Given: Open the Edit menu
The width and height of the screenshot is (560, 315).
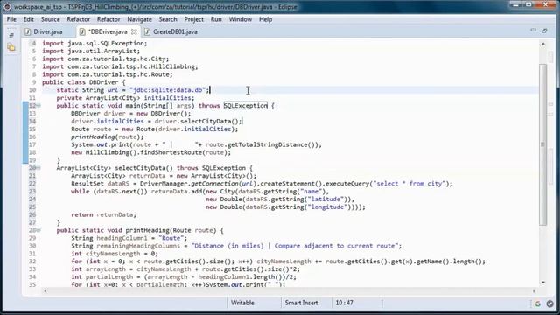Looking at the screenshot, I should pos(28,19).
